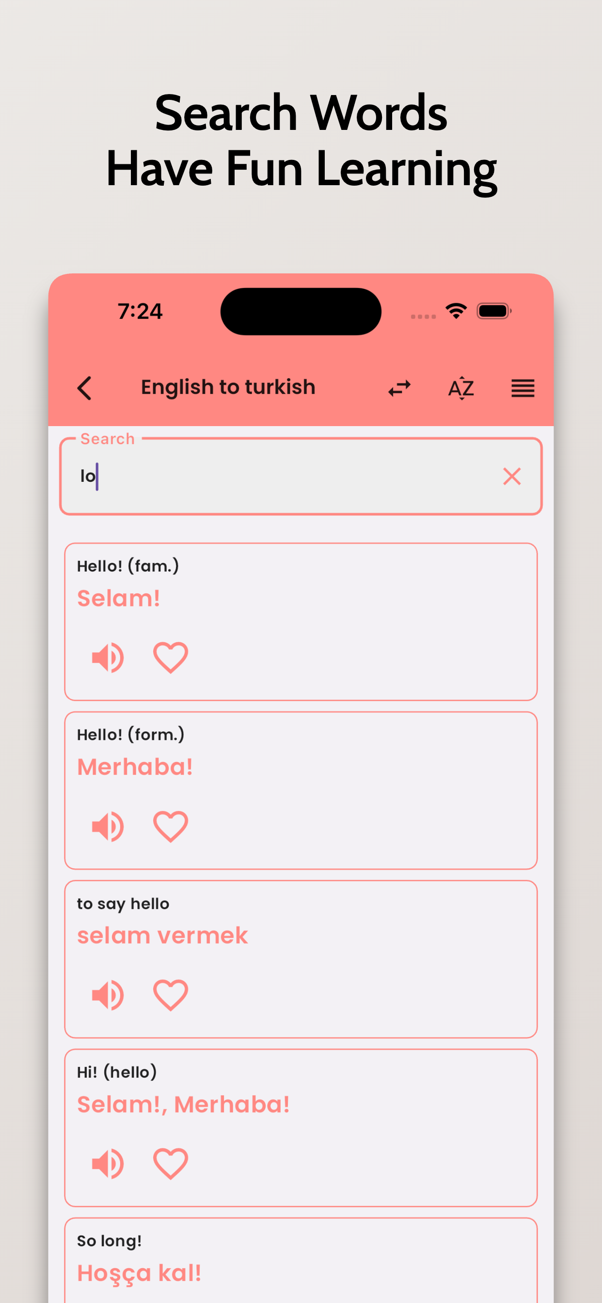Open the 'So long!' card

pyautogui.click(x=301, y=1259)
